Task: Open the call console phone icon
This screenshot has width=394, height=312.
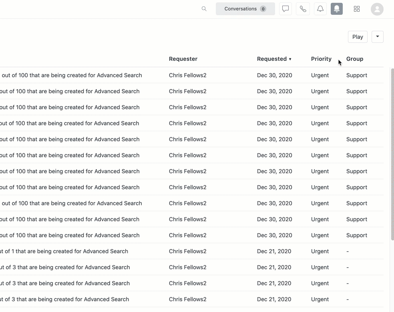Action: coord(303,8)
